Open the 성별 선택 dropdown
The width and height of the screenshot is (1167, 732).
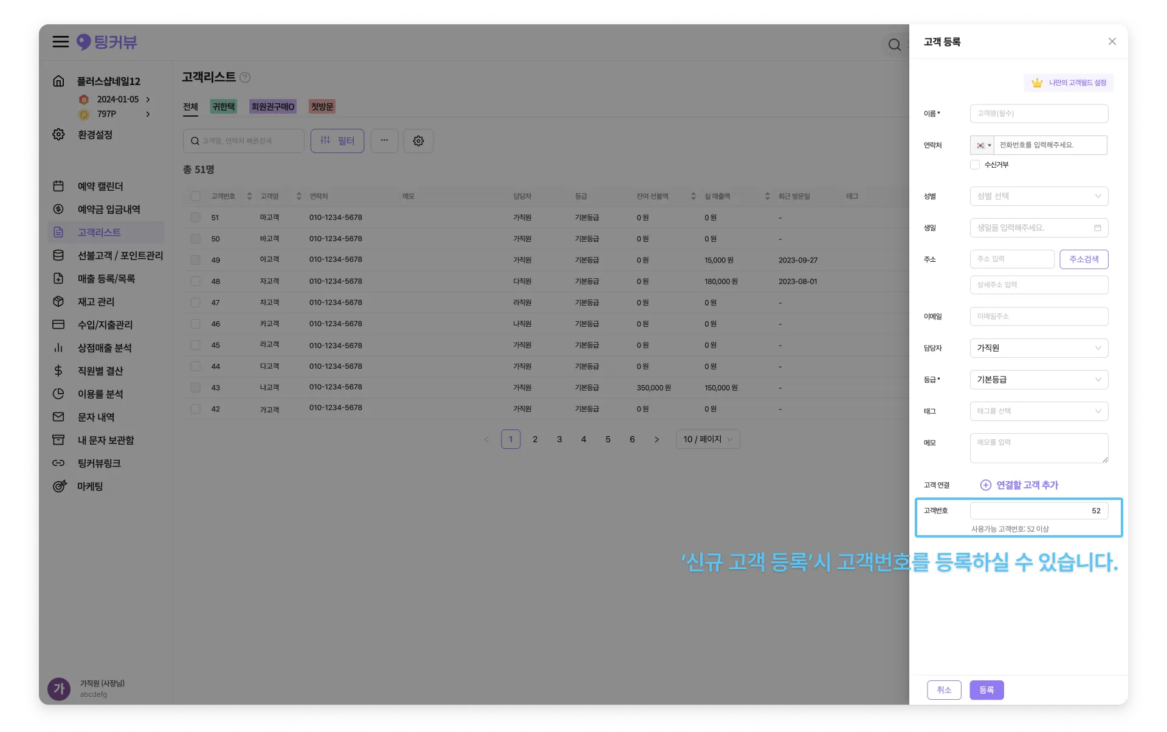click(x=1039, y=196)
